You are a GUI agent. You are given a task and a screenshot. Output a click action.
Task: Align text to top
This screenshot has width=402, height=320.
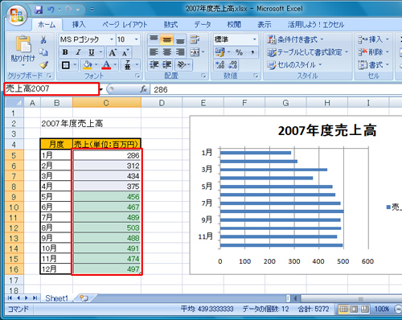click(x=154, y=39)
